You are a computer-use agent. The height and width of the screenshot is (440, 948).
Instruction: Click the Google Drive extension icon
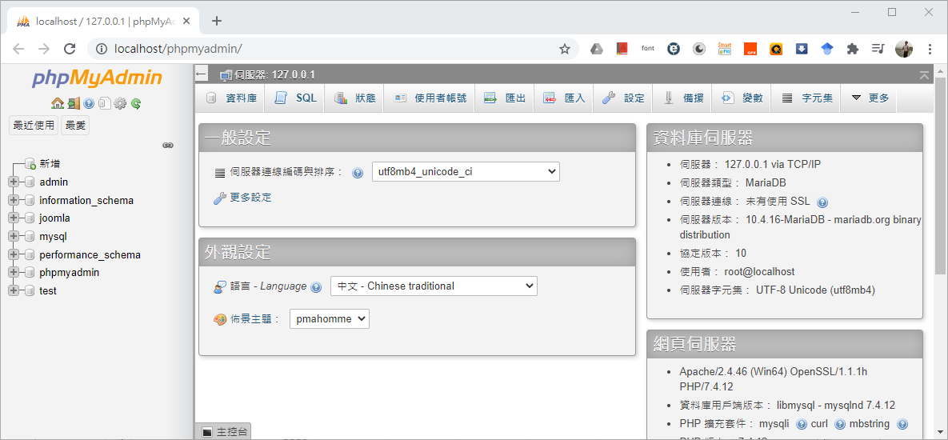coord(597,49)
